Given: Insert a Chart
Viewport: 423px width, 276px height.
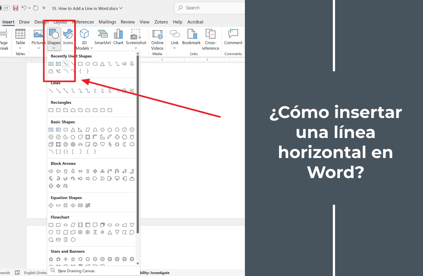Looking at the screenshot, I should click(x=118, y=37).
